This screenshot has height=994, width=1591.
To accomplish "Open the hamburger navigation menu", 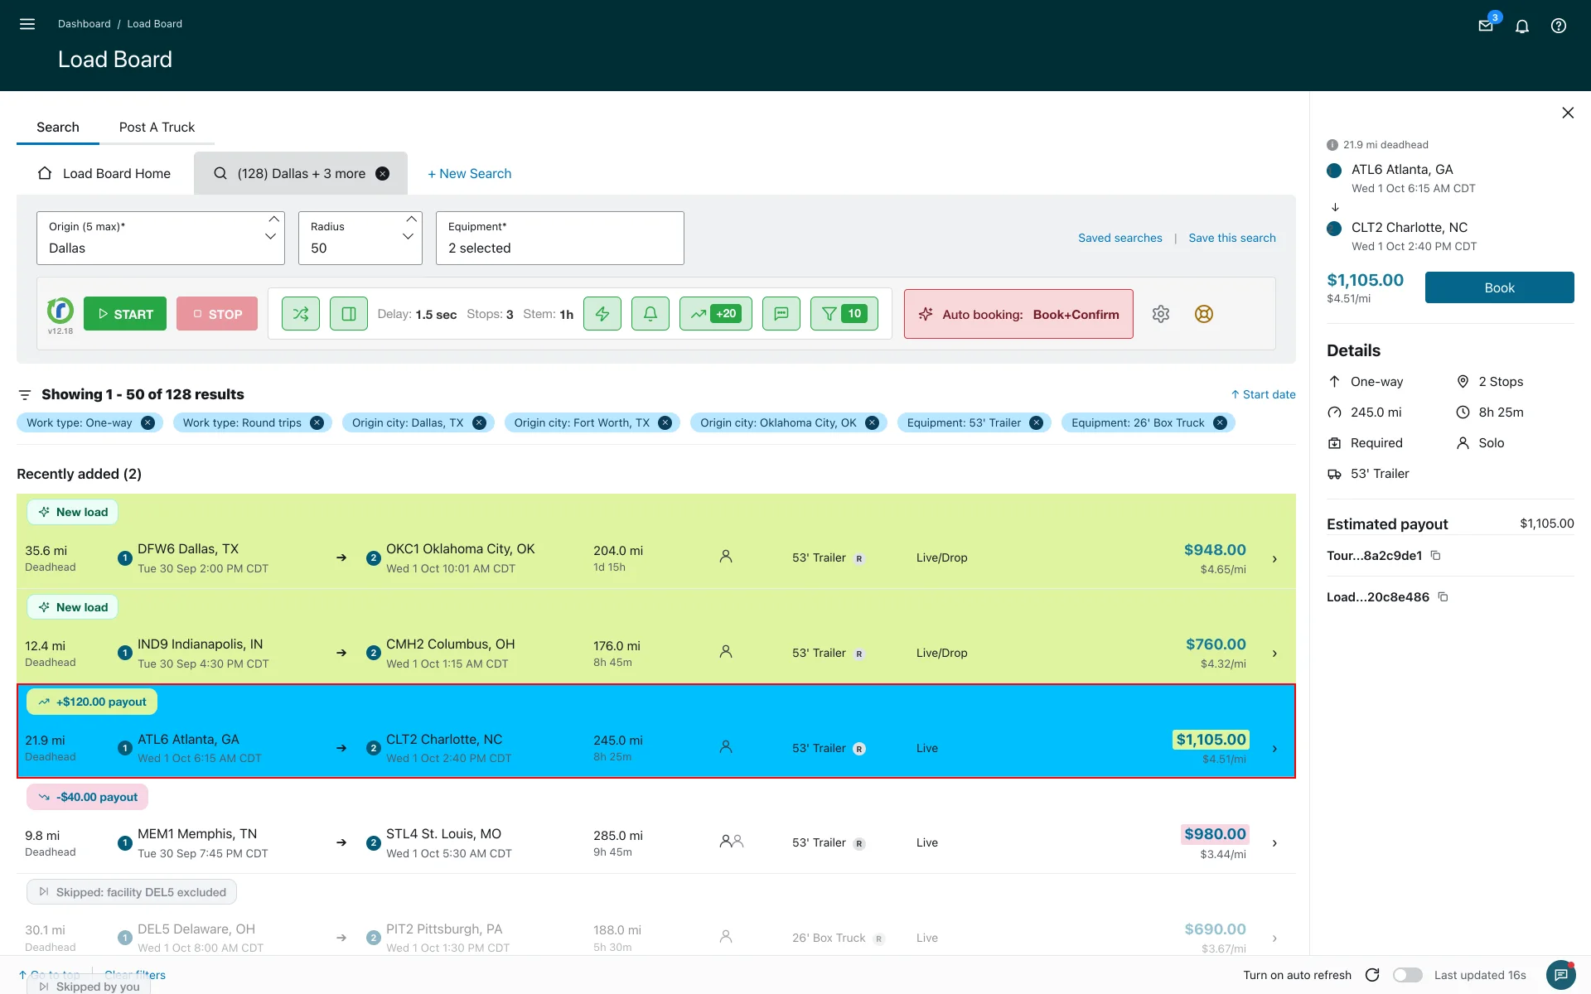I will coord(27,24).
